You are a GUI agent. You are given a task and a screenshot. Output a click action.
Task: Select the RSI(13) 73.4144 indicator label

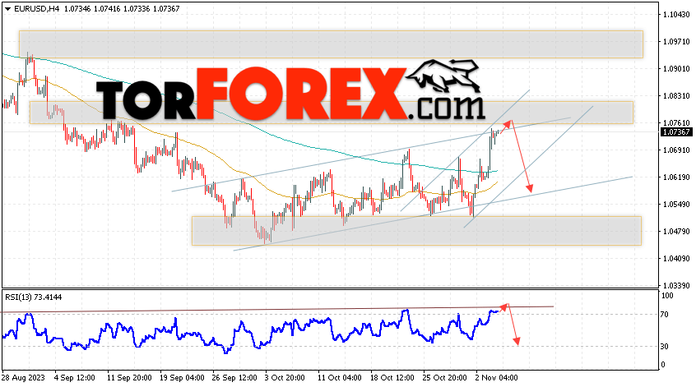(33, 297)
